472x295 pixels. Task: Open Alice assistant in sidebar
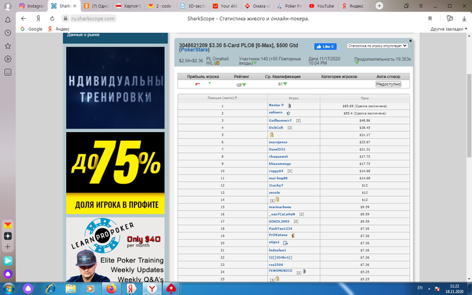pos(8,274)
